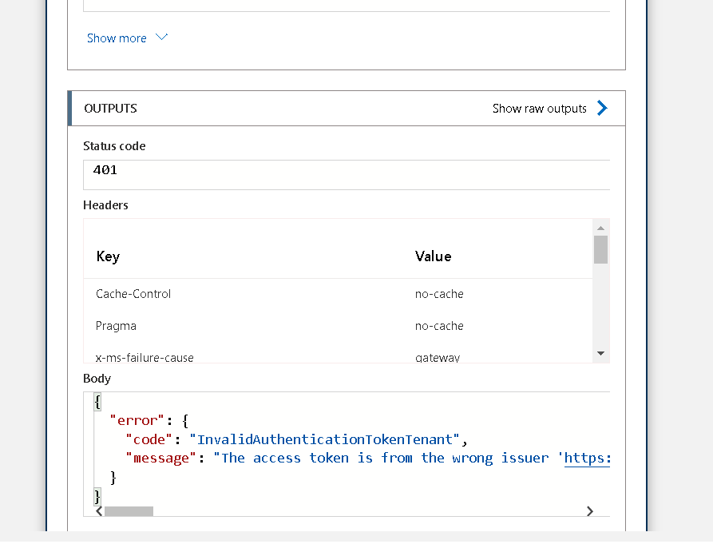The width and height of the screenshot is (713, 544).
Task: Select the x-ms-failure-cause header key
Action: (145, 358)
